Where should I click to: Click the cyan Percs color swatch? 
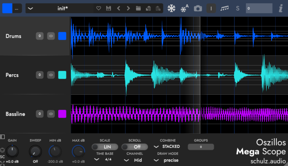[x=62, y=75]
